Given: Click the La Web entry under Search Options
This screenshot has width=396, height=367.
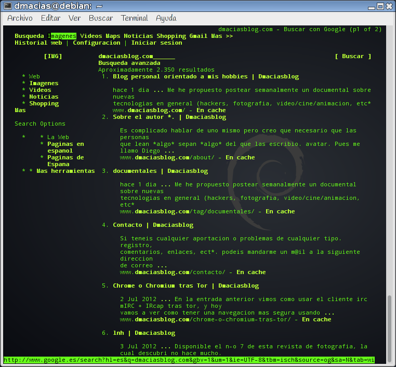Looking at the screenshot, I should point(58,137).
